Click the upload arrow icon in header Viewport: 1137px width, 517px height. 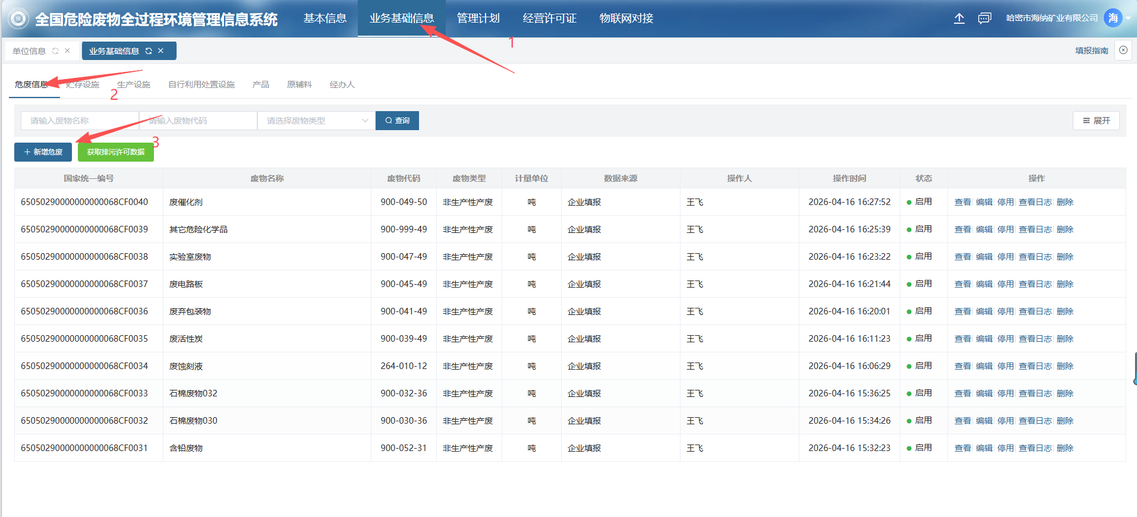coord(959,18)
